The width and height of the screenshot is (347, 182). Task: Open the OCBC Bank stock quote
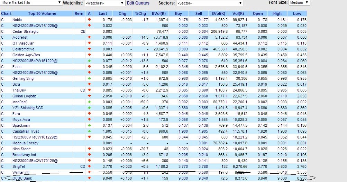pyautogui.click(x=22, y=178)
